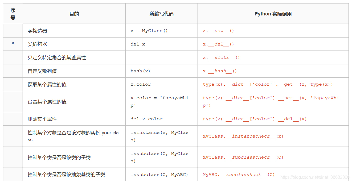Image resolution: width=352 pixels, height=182 pixels.
Task: Click the Python 实际调用 column header
Action: coord(273,14)
